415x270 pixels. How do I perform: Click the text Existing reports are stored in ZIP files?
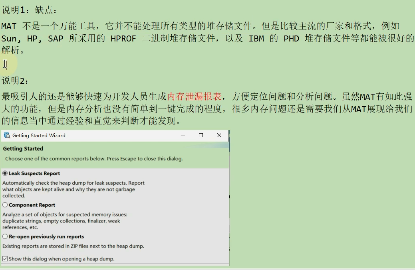(73, 246)
